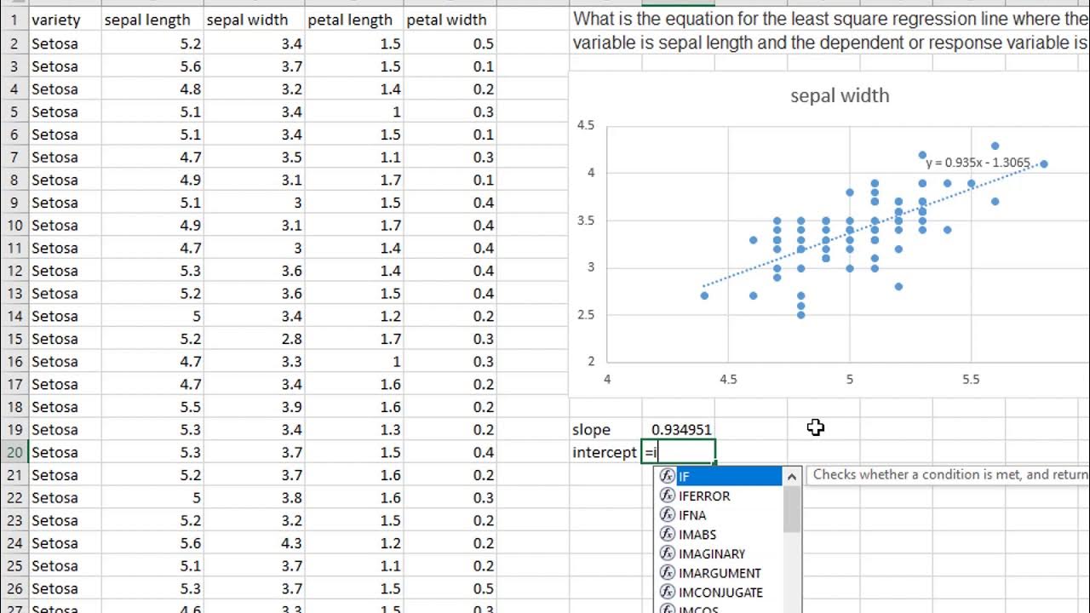Click the fx icon beside IFERROR
The image size is (1090, 613).
(x=668, y=496)
